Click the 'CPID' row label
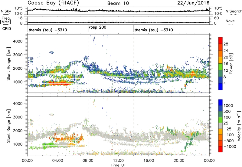242x167 pixels. pyautogui.click(x=7, y=29)
